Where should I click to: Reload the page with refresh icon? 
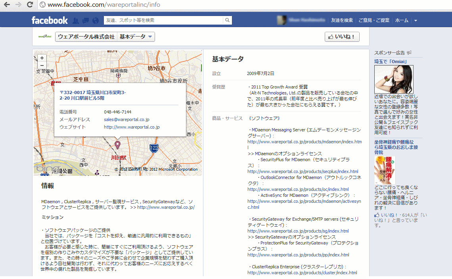pos(30,5)
